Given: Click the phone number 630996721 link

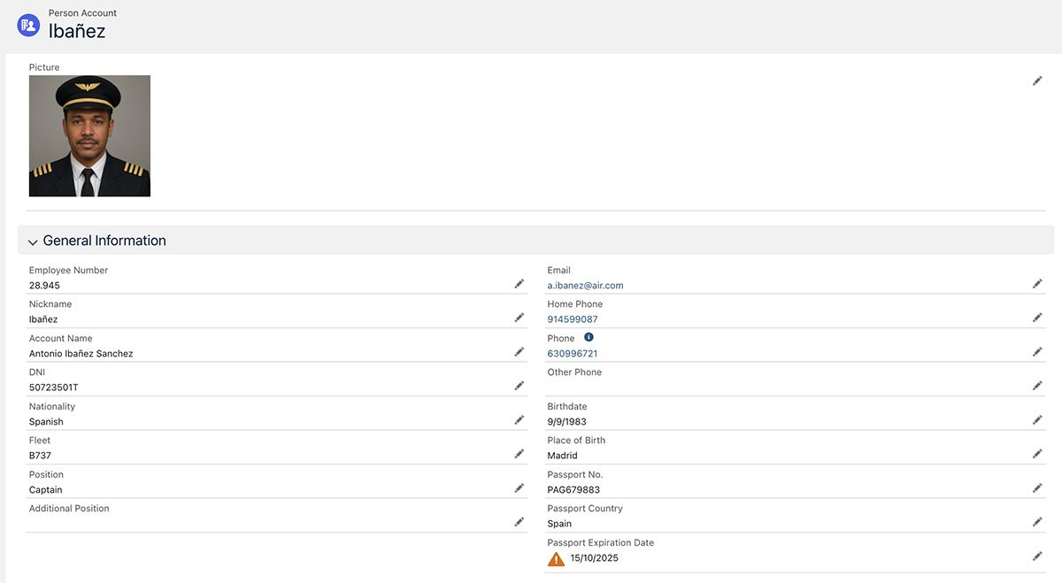Looking at the screenshot, I should pyautogui.click(x=572, y=354).
